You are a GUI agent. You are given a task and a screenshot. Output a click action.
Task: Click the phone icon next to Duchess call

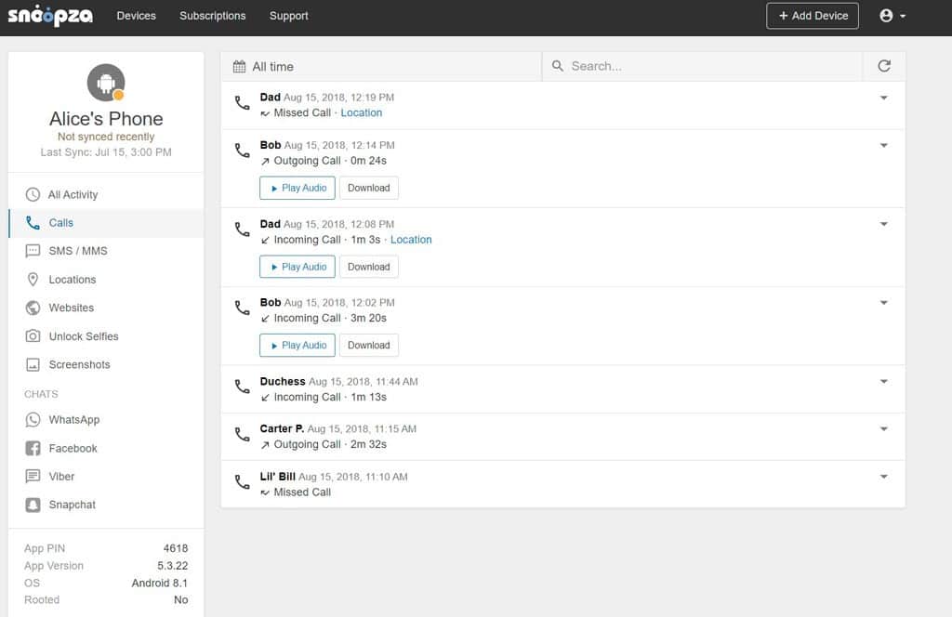tap(242, 387)
